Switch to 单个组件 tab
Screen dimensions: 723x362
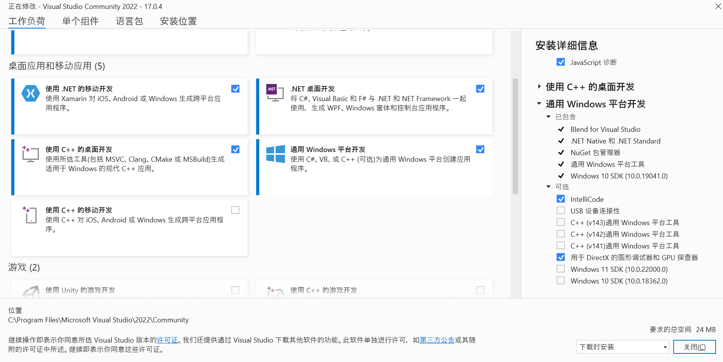click(80, 21)
